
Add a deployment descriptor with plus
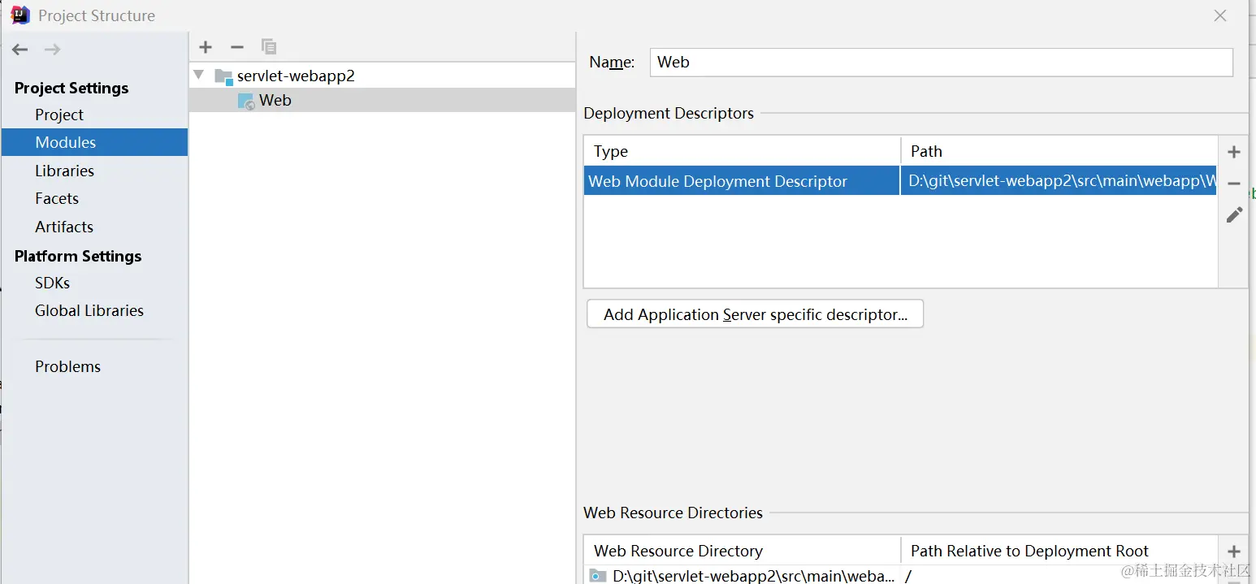[x=1234, y=152]
